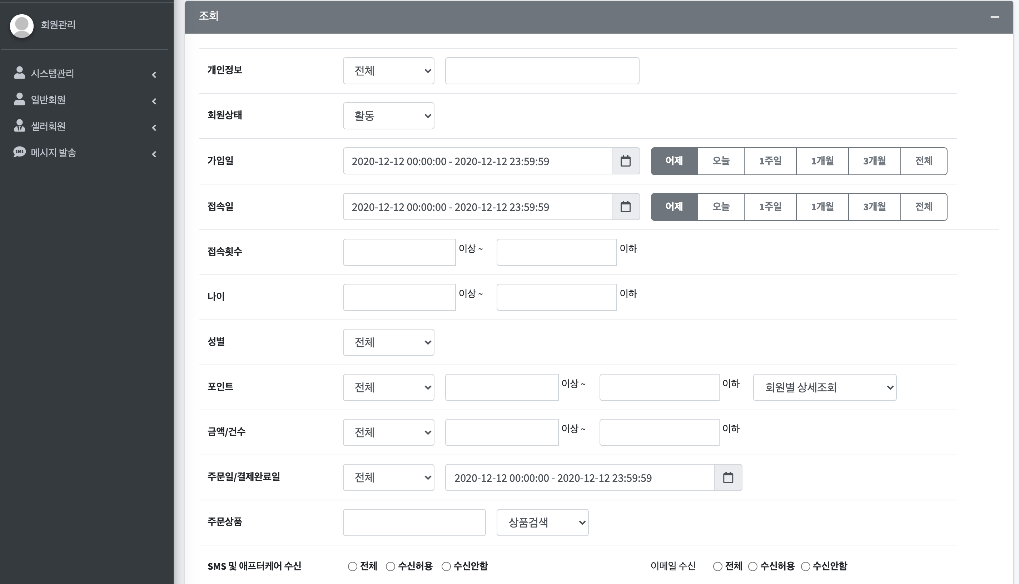This screenshot has width=1019, height=584.
Task: Focus the 개인정보 search text field
Action: (542, 71)
